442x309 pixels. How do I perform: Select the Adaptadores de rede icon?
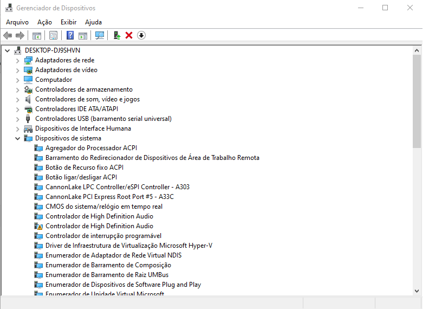tap(28, 60)
